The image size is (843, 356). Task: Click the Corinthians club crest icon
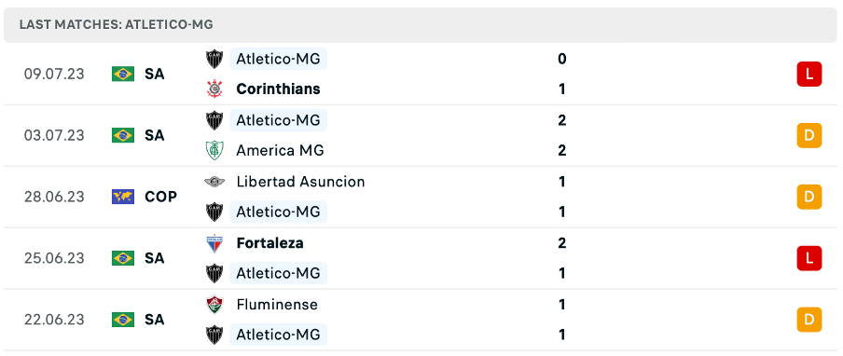(x=214, y=89)
